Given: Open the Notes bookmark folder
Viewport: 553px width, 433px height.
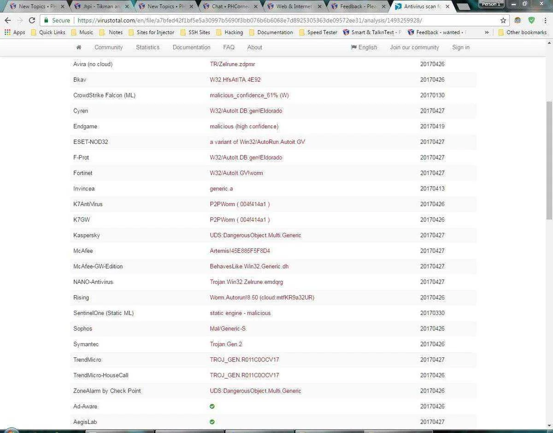Looking at the screenshot, I should coord(112,32).
